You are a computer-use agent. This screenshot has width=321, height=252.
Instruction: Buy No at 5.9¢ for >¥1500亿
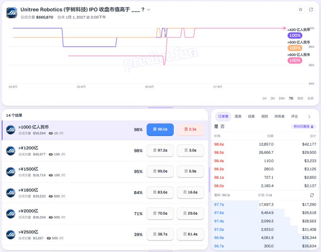click(190, 172)
